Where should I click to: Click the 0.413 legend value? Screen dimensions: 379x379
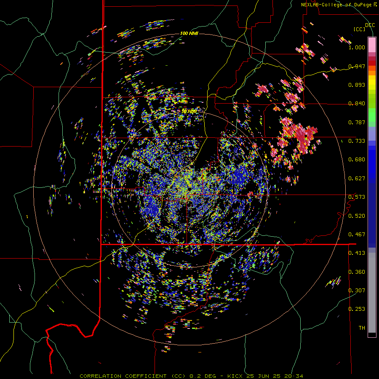pos(357,253)
